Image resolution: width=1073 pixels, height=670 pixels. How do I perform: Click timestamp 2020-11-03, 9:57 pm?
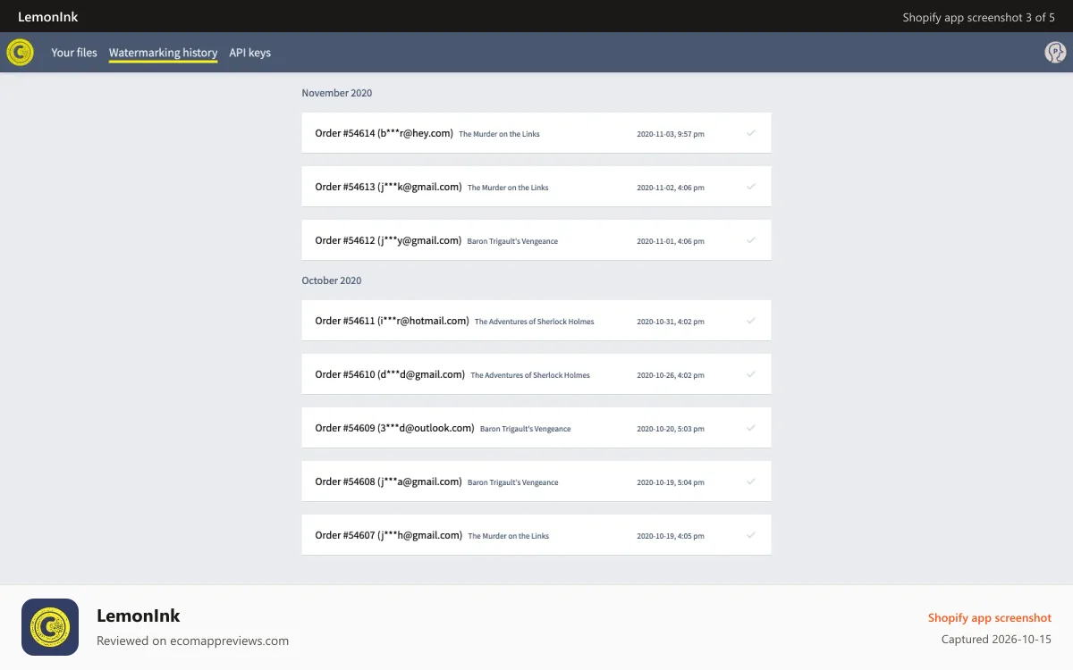(x=670, y=134)
